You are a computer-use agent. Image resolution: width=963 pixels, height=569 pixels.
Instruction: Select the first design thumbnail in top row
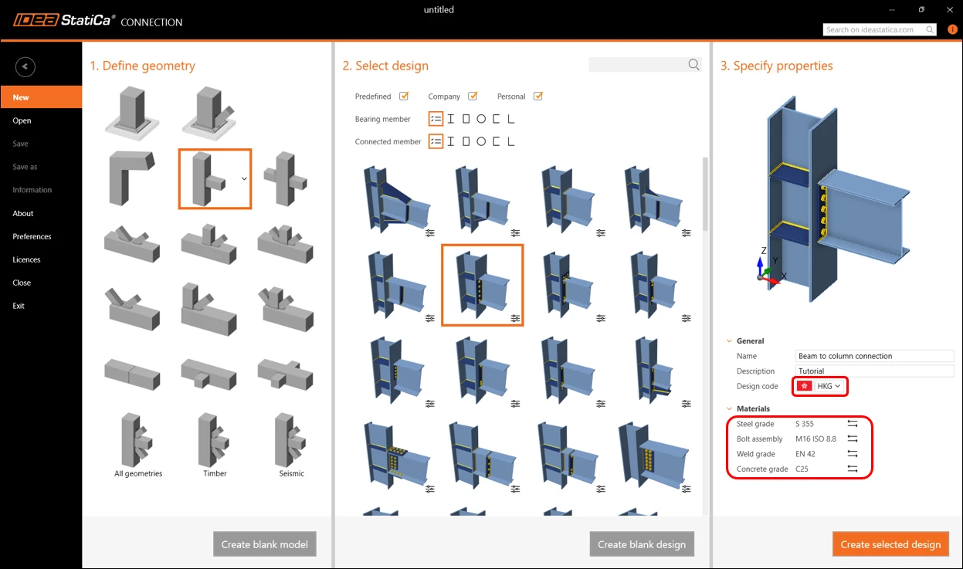tap(398, 200)
